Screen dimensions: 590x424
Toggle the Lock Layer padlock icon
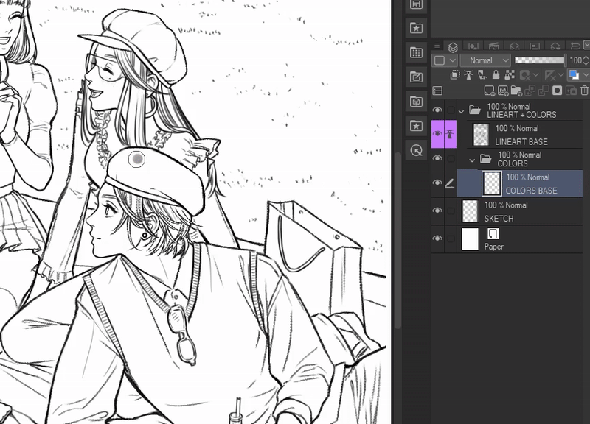pyautogui.click(x=496, y=75)
